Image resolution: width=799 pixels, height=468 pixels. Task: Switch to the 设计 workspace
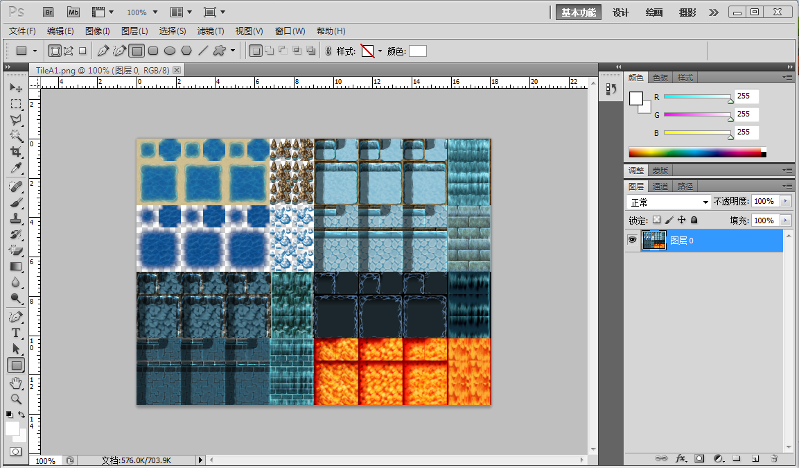(x=621, y=12)
